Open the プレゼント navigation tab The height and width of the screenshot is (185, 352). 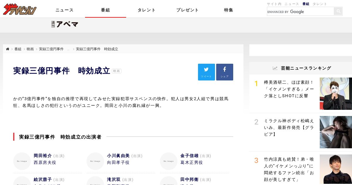[x=187, y=10]
